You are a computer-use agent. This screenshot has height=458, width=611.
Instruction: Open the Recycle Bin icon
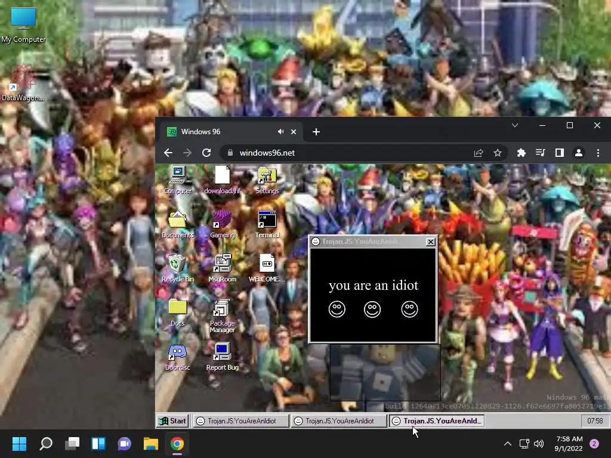coord(178,268)
